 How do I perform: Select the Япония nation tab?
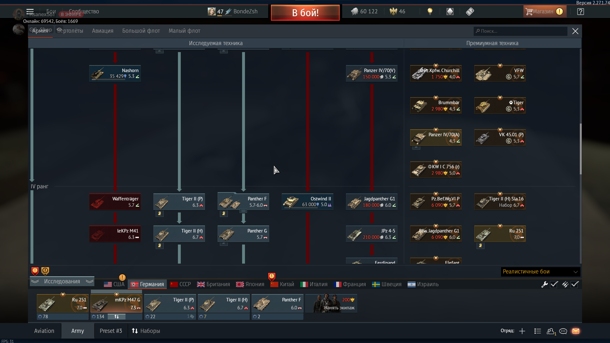click(x=250, y=284)
